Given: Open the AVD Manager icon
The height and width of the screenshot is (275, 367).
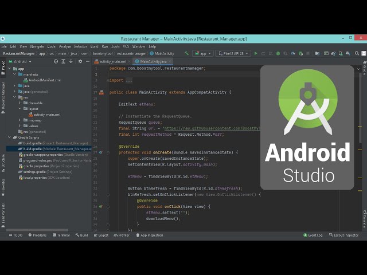Looking at the screenshot, I should (x=341, y=53).
